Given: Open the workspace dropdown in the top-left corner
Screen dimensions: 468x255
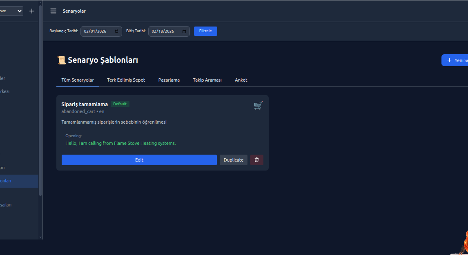Looking at the screenshot, I should tap(11, 11).
